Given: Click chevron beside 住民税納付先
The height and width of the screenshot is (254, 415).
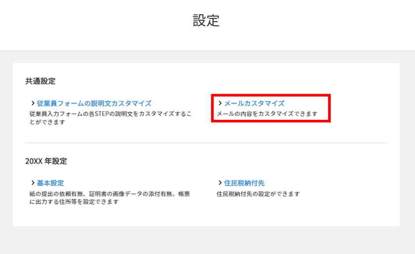Looking at the screenshot, I should [220, 183].
